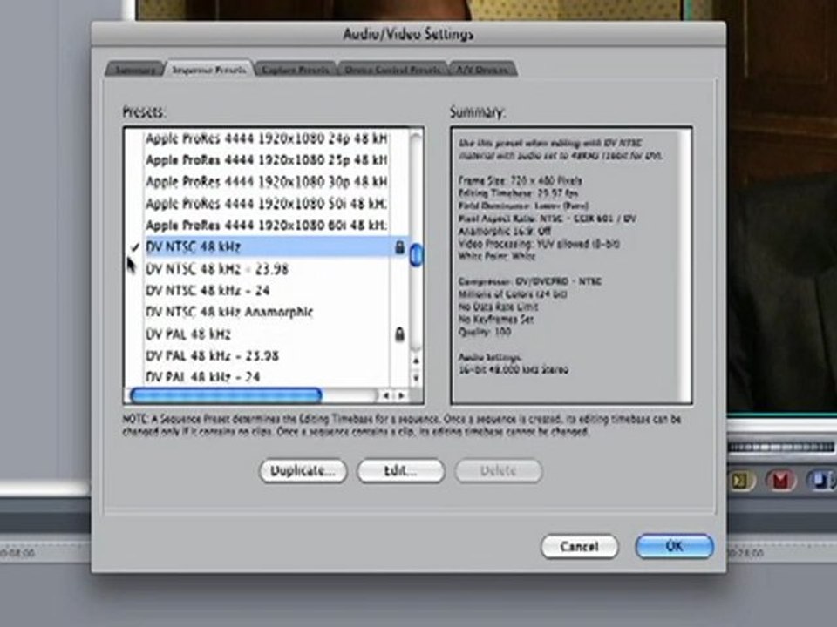The height and width of the screenshot is (627, 837).
Task: Click the Frame Size line in the Summary box
Action: point(520,180)
